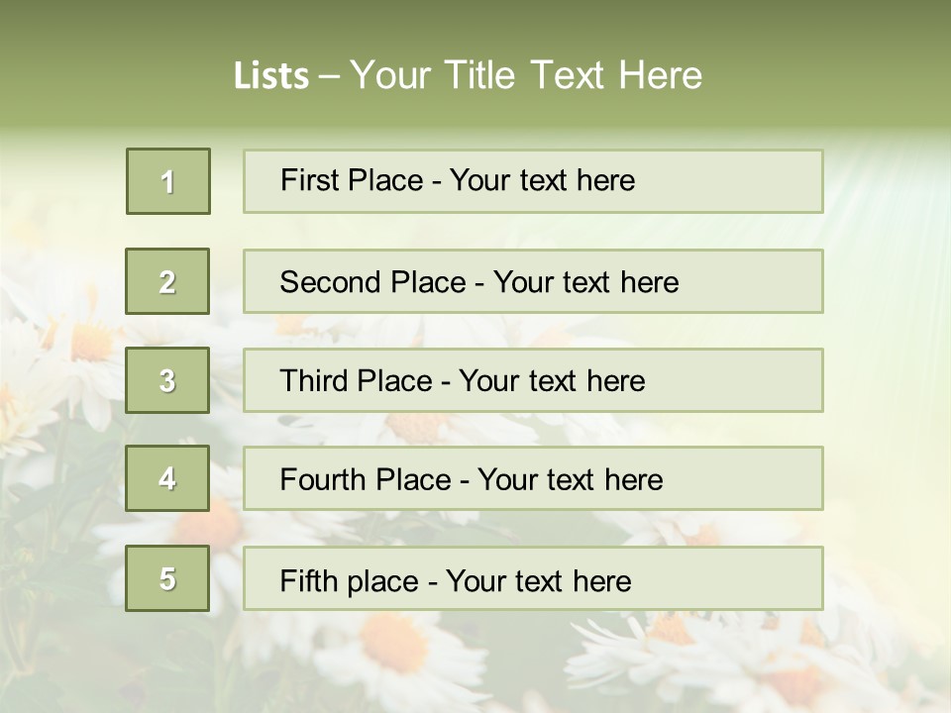Click the words 'Second Place'
Image resolution: width=951 pixels, height=713 pixels.
[x=373, y=282]
